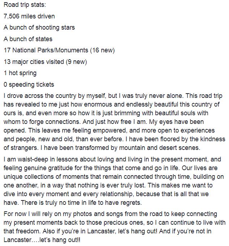Click the "7,506 miles driven" line
Screen dimensions: 229x246
coord(29,16)
